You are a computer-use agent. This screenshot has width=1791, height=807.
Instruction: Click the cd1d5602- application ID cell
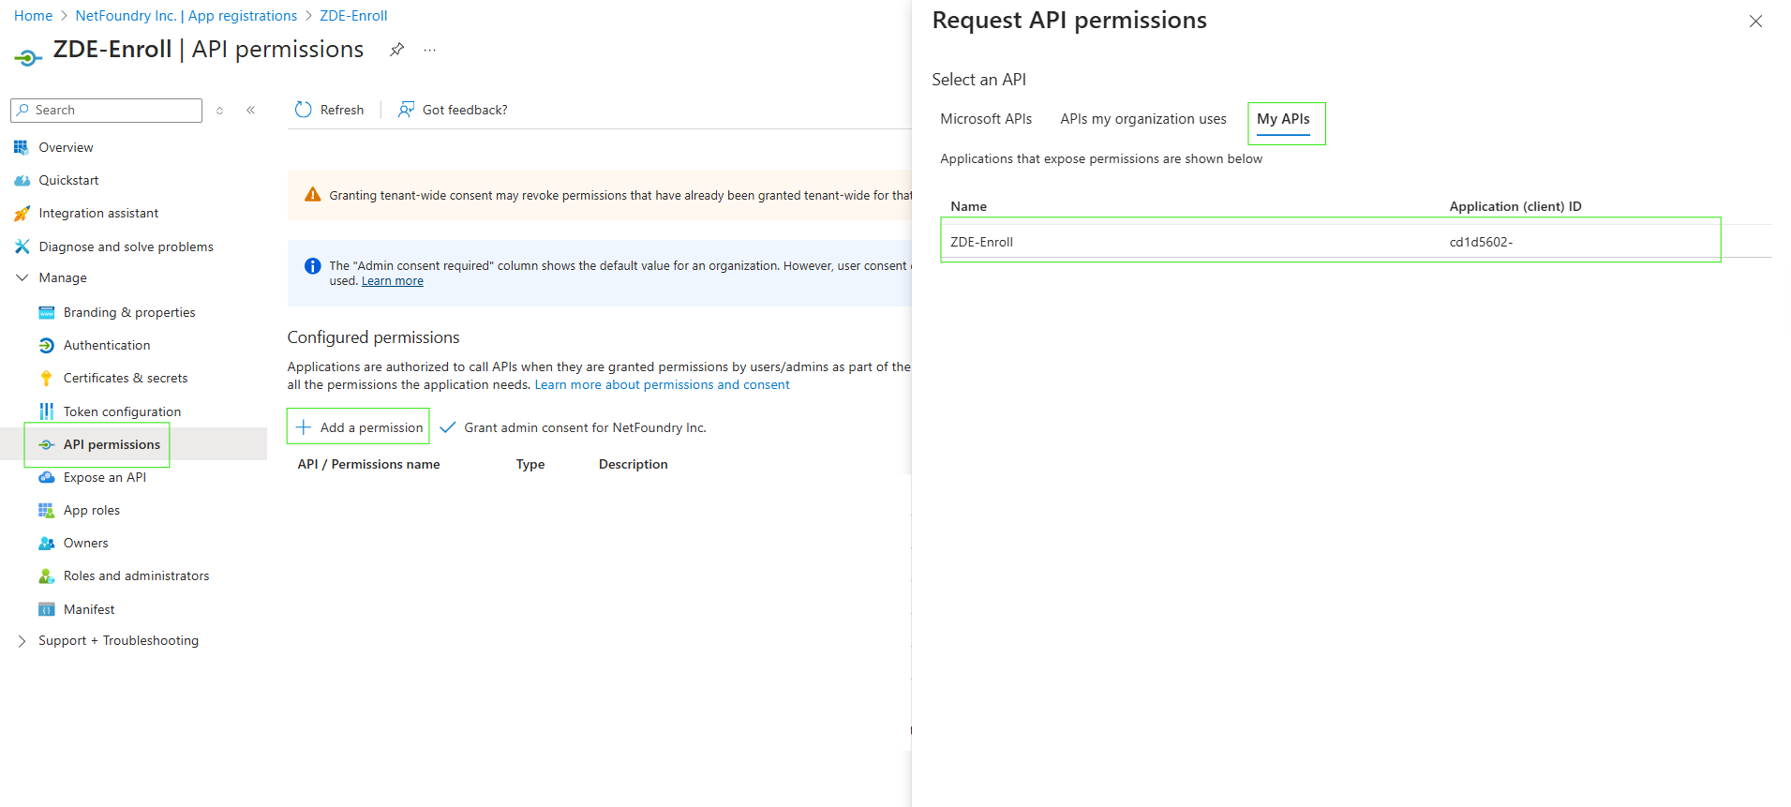(x=1481, y=242)
